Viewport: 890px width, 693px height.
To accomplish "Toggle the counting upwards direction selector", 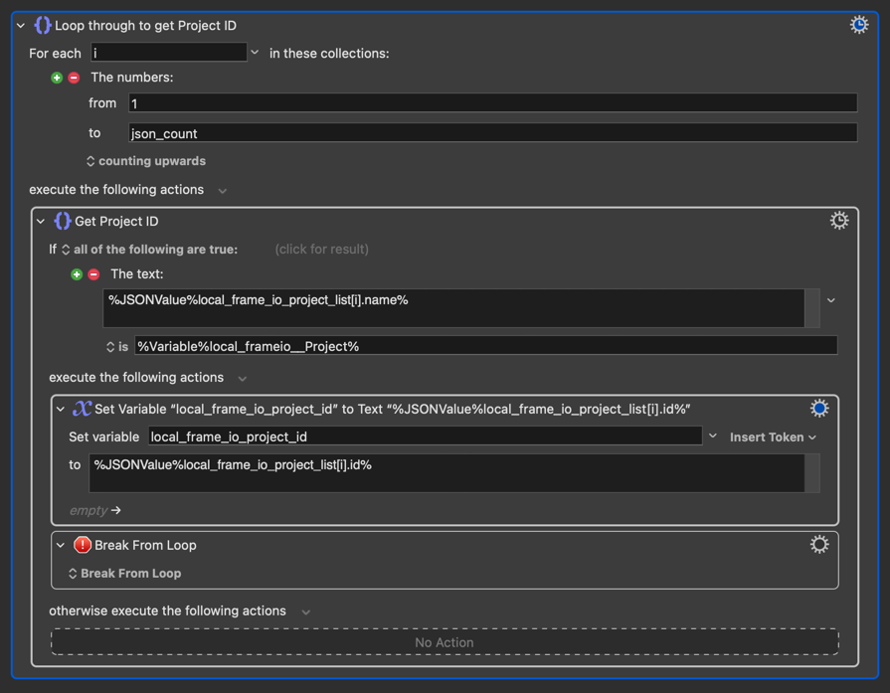I will (146, 161).
